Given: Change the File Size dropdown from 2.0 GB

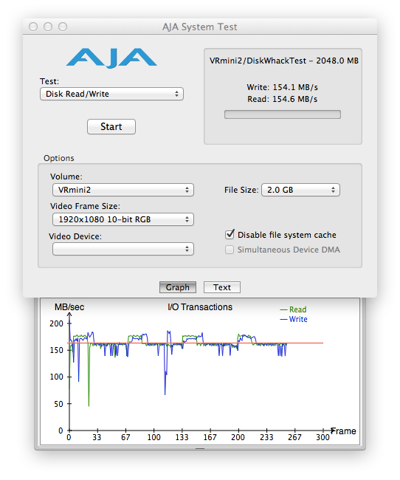Looking at the screenshot, I should pyautogui.click(x=300, y=190).
